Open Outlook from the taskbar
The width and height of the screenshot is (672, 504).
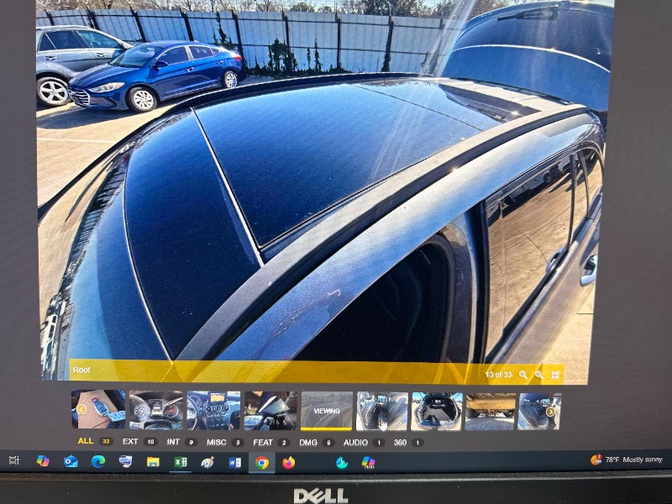(x=71, y=461)
